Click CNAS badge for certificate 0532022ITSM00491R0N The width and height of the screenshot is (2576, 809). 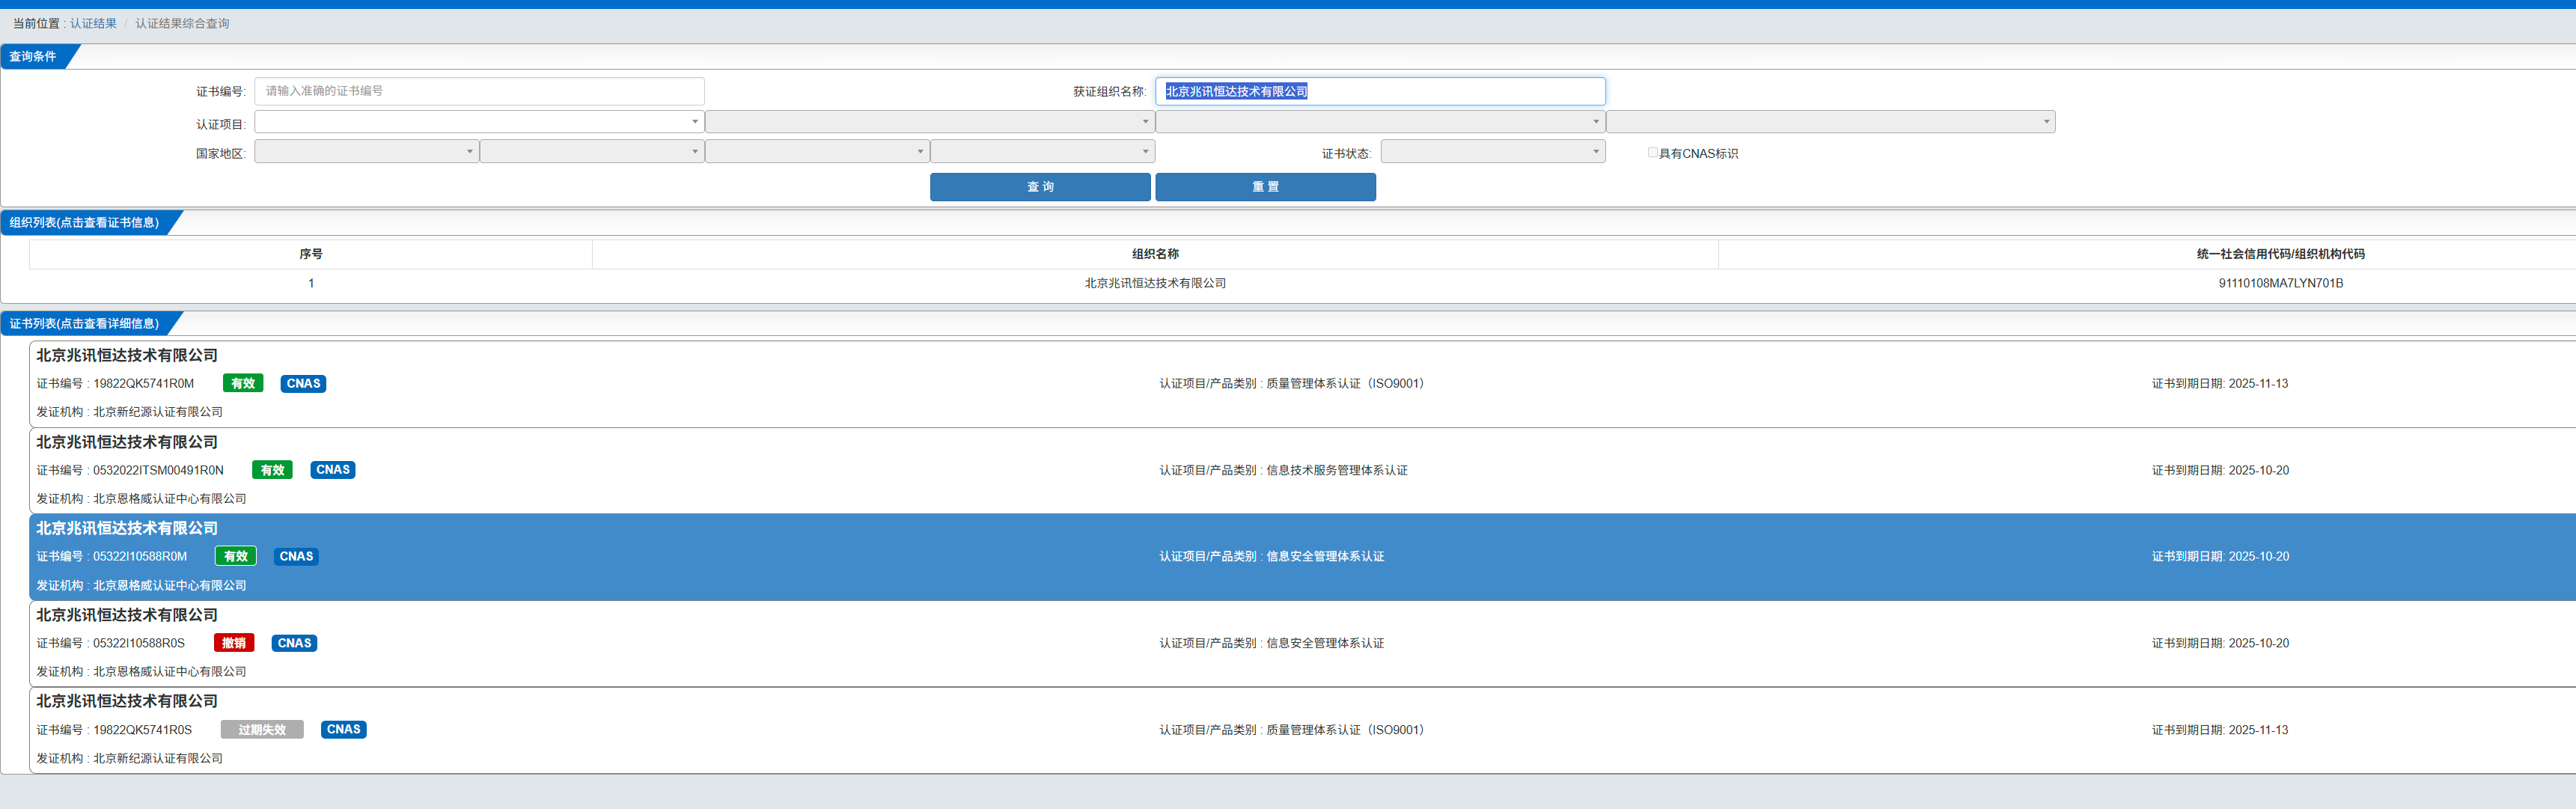click(x=333, y=470)
